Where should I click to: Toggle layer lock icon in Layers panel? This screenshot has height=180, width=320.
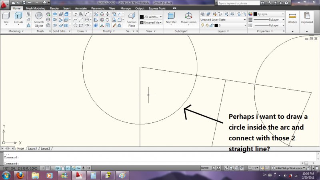tap(212, 25)
